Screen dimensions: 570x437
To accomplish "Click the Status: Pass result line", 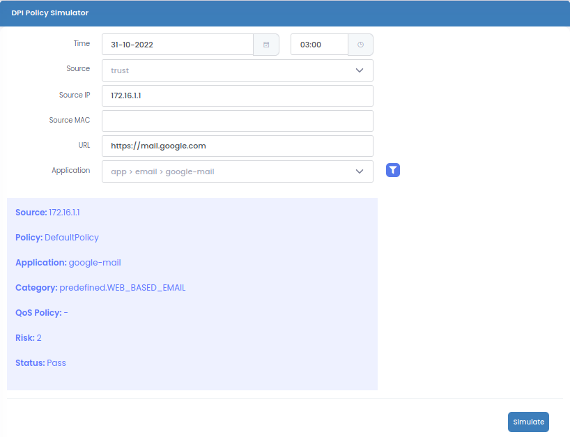I will tap(40, 363).
